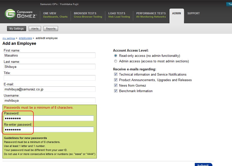Open the BROWSER TESTS tab
Viewport: 232px width, 166px height.
click(x=88, y=15)
